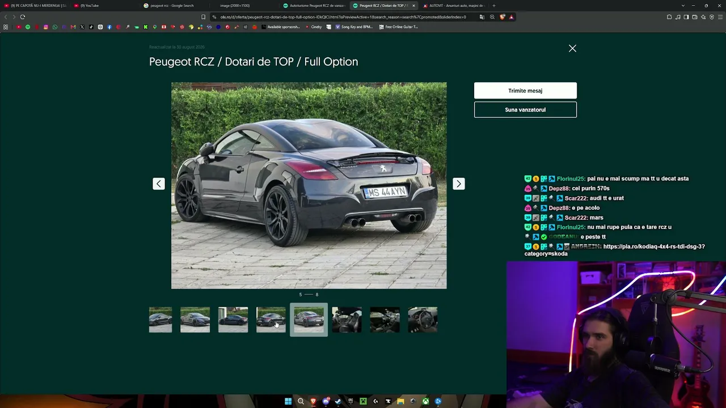
Task: Open File Explorer from the taskbar
Action: 400,402
